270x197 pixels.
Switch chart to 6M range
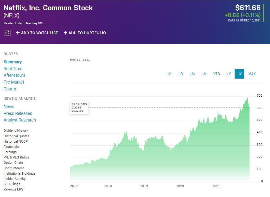(204, 74)
